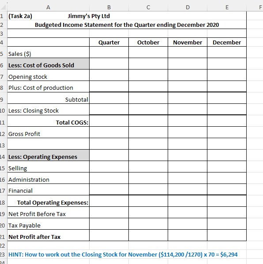Click the 'Administration' expense label
The width and height of the screenshot is (263, 264).
tap(29, 180)
